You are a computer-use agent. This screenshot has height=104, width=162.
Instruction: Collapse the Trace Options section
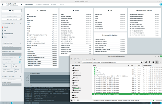(x=21, y=43)
